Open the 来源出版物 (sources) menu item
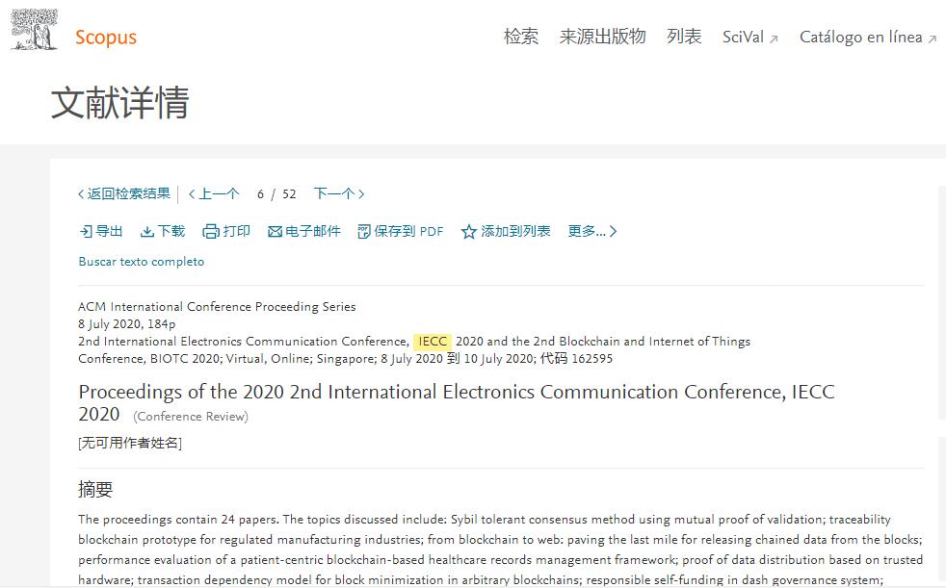Viewport: 946px width, 588px height. (x=603, y=38)
